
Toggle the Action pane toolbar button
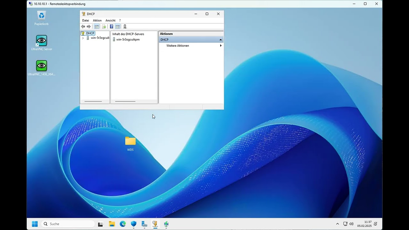[x=118, y=27]
